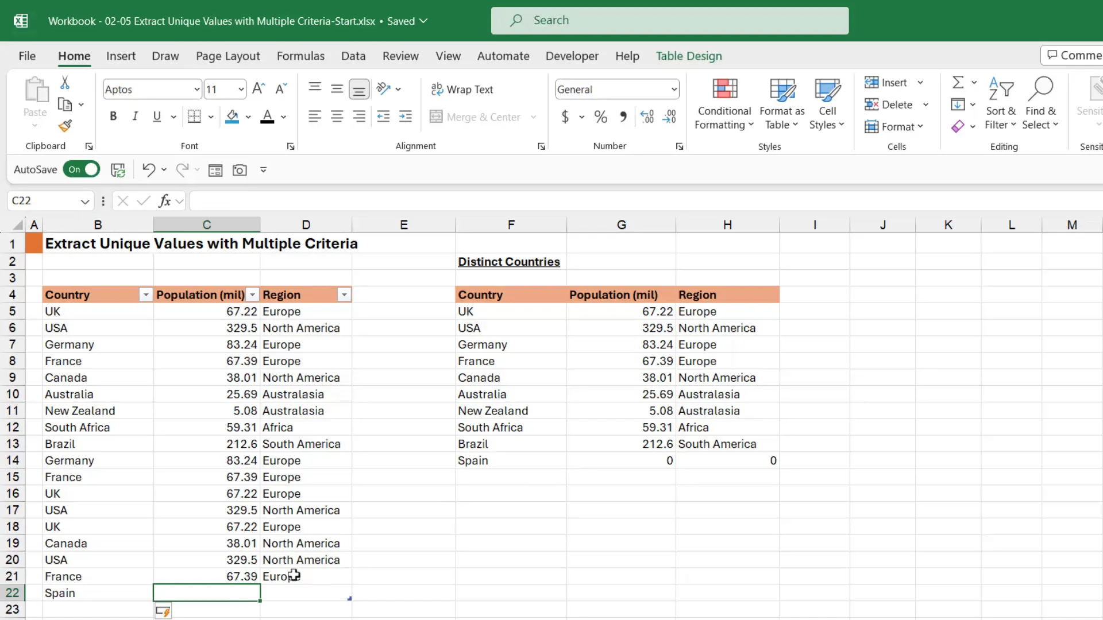Click Middle Align icon
The image size is (1103, 620).
point(337,88)
